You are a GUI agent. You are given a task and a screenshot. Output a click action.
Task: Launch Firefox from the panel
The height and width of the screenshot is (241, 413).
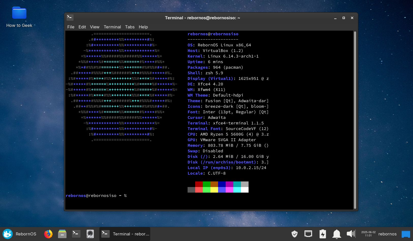pos(48,234)
